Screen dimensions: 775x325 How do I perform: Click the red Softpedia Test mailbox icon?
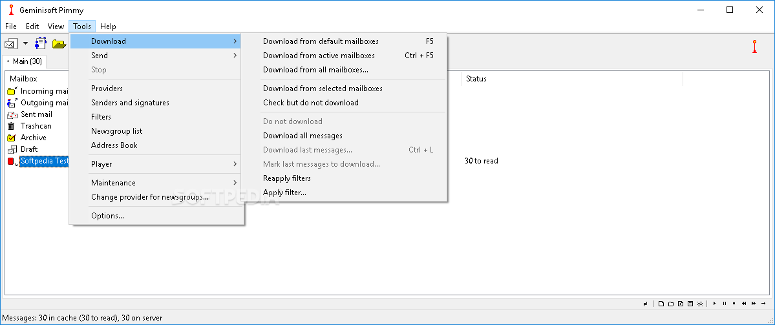point(12,162)
